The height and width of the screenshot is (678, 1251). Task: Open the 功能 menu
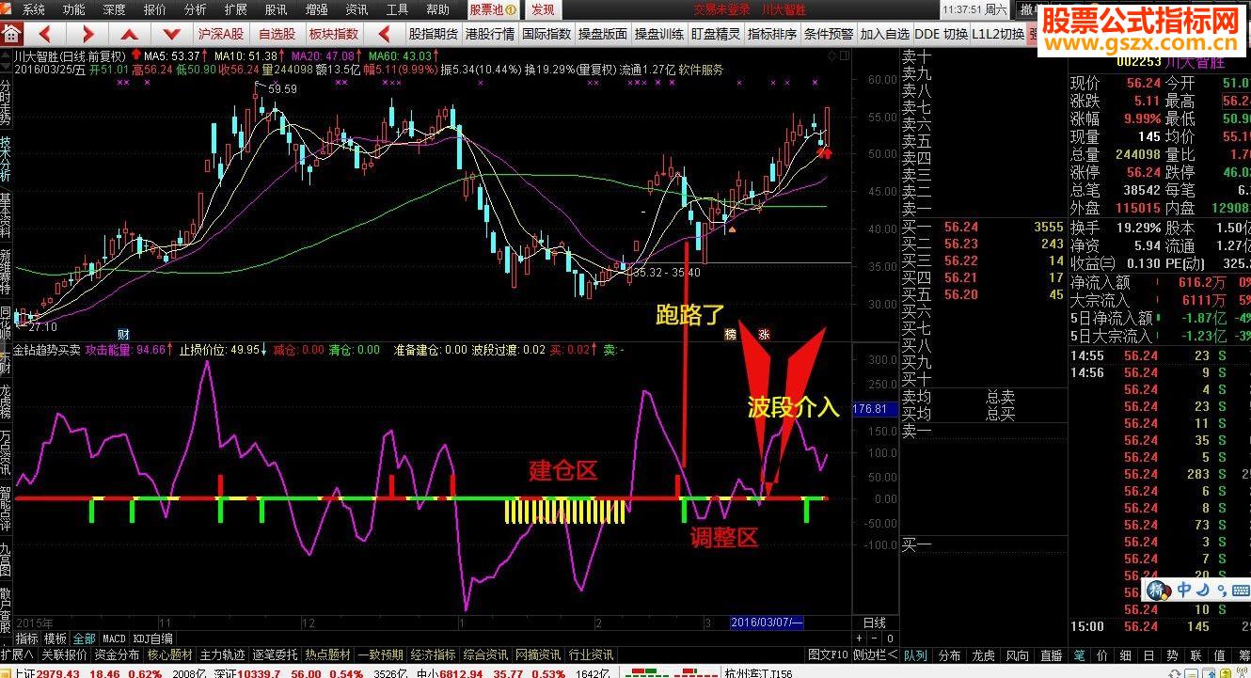(x=73, y=9)
